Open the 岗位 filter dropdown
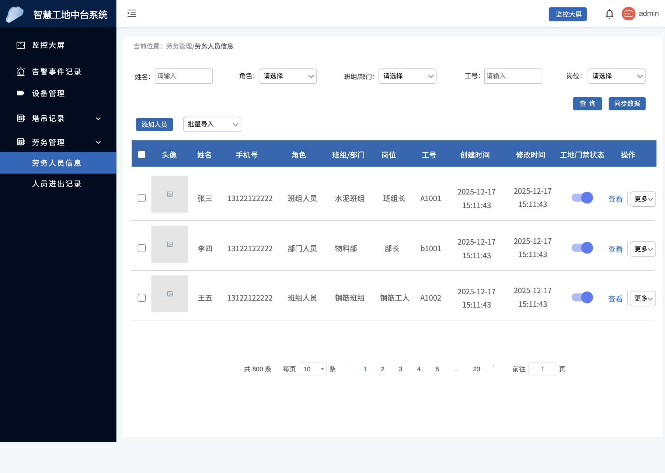 [x=616, y=76]
